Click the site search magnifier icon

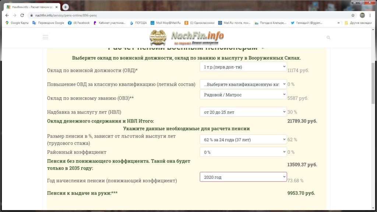[x=328, y=38]
